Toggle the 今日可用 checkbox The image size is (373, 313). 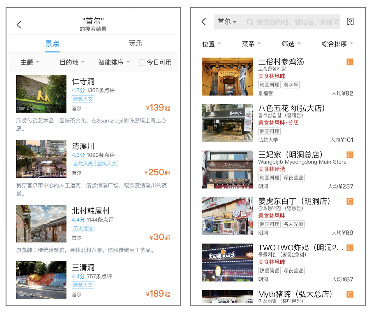pyautogui.click(x=142, y=62)
